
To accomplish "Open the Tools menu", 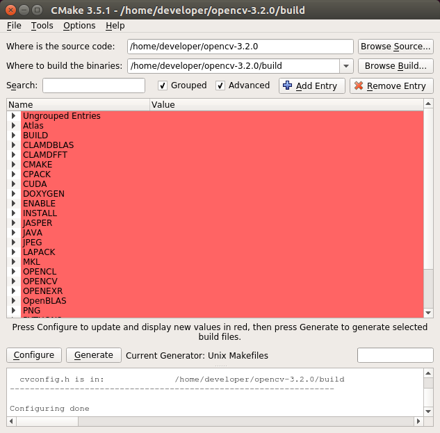I will click(x=42, y=26).
